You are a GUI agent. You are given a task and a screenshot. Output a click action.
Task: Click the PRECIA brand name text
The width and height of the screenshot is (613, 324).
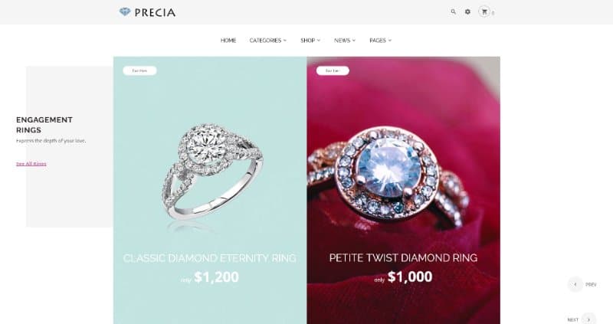[155, 12]
